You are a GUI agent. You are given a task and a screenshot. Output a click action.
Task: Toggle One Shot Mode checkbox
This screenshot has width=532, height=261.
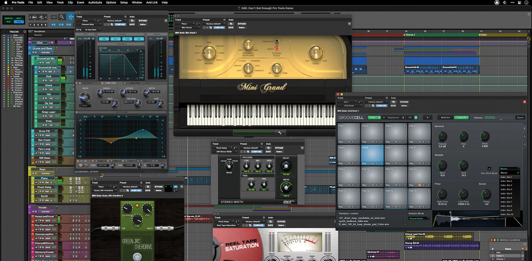point(489,169)
